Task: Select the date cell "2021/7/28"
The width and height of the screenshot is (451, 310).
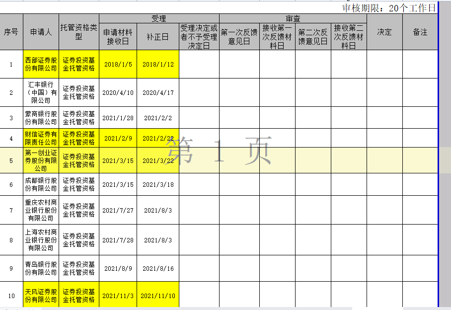Action: coord(118,240)
